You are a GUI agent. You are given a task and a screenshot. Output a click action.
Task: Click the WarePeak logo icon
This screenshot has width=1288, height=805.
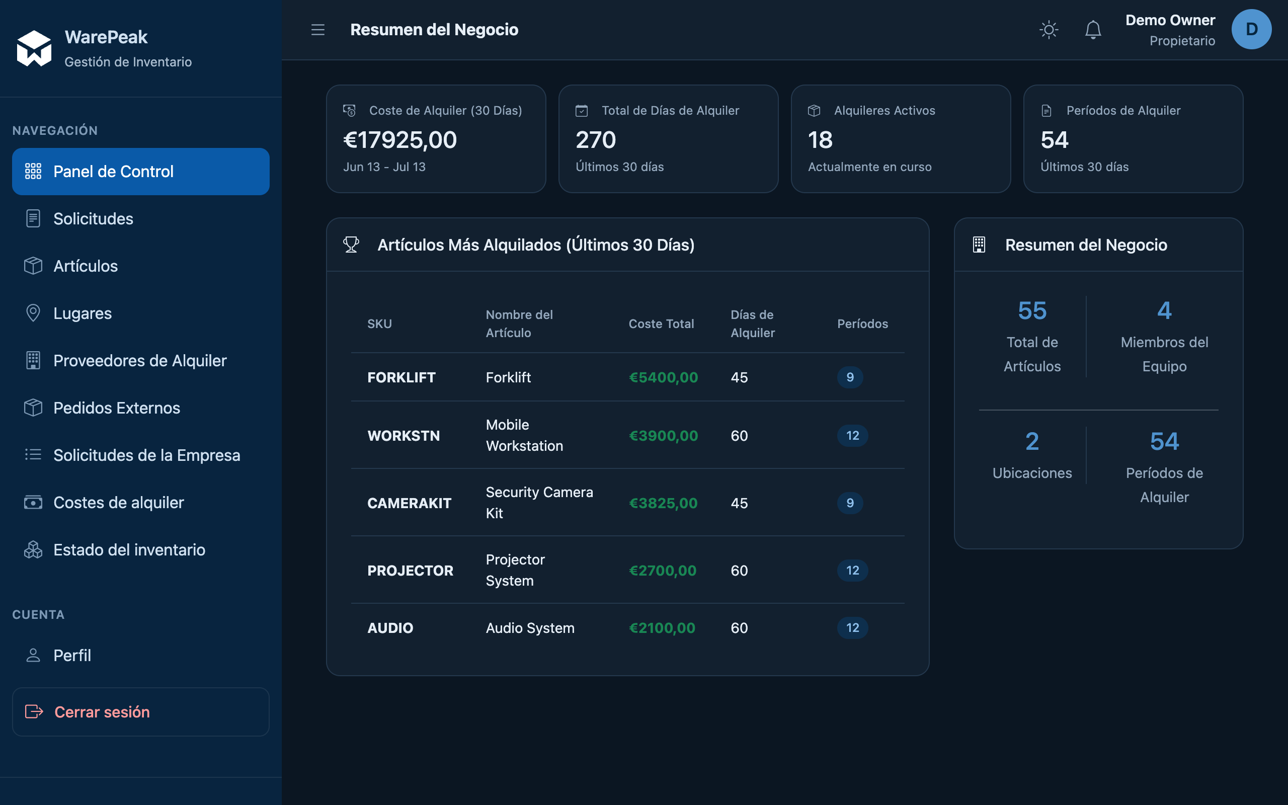34,48
